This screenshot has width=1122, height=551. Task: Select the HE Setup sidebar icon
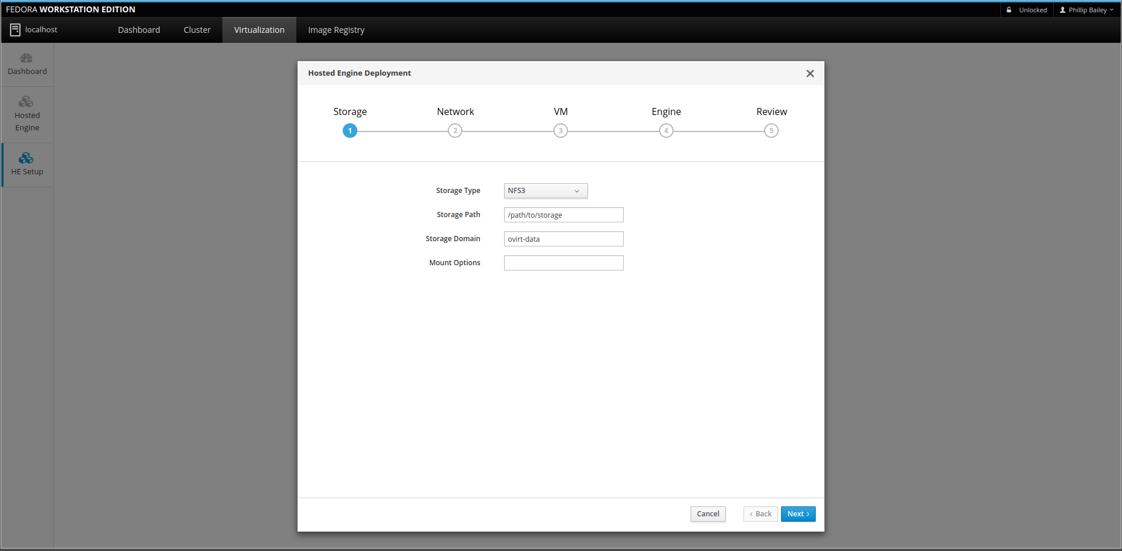coord(26,158)
